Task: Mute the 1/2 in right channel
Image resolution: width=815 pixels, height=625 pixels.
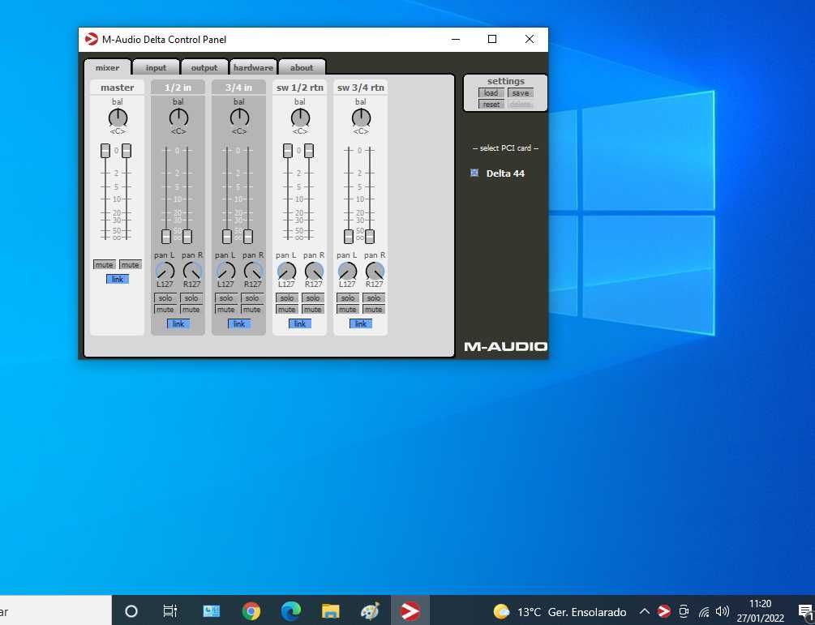Action: (191, 310)
